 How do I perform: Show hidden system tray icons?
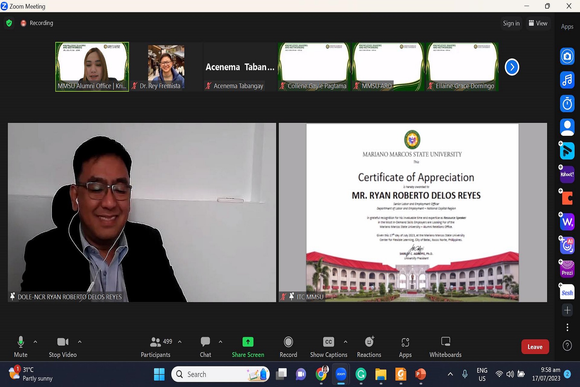coord(450,374)
